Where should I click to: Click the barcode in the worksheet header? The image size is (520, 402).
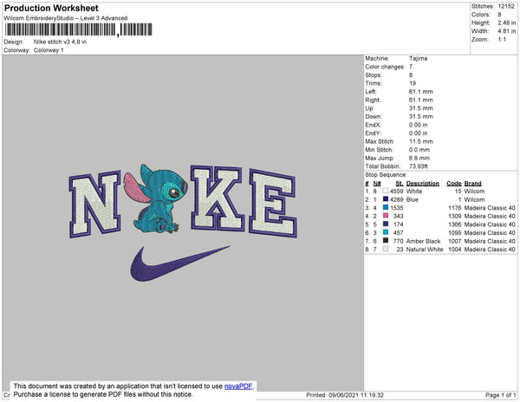[x=79, y=29]
